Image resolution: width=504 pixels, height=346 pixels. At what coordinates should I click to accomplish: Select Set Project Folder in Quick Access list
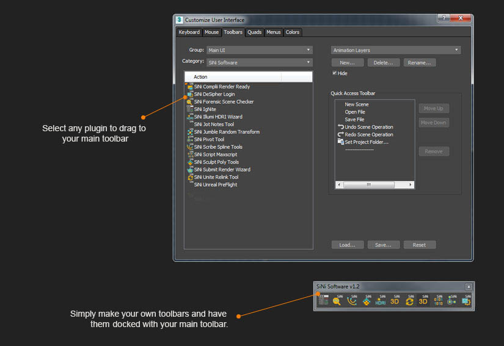[x=363, y=142]
